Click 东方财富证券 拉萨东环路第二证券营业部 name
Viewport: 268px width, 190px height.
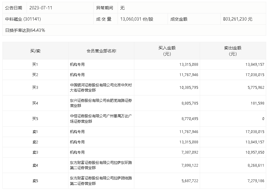[101, 165]
